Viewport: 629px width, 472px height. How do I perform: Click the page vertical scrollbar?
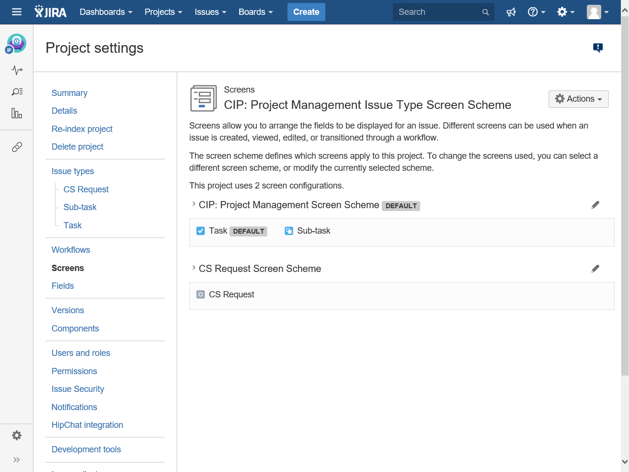625,197
